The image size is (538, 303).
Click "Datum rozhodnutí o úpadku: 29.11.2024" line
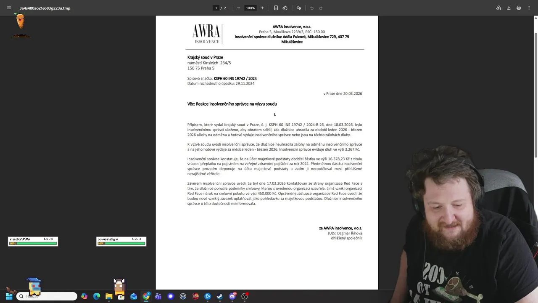(x=221, y=83)
